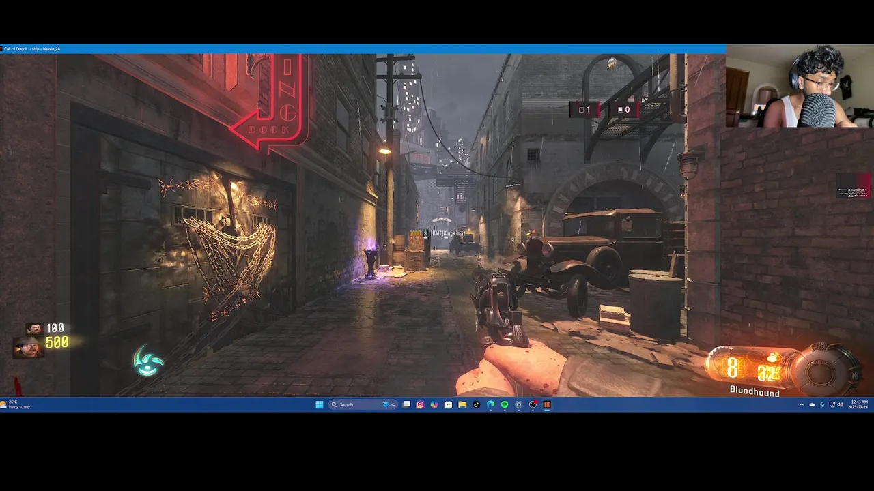Open OneDrive cloud tray icon
Screen dimensions: 874x491
pos(812,404)
